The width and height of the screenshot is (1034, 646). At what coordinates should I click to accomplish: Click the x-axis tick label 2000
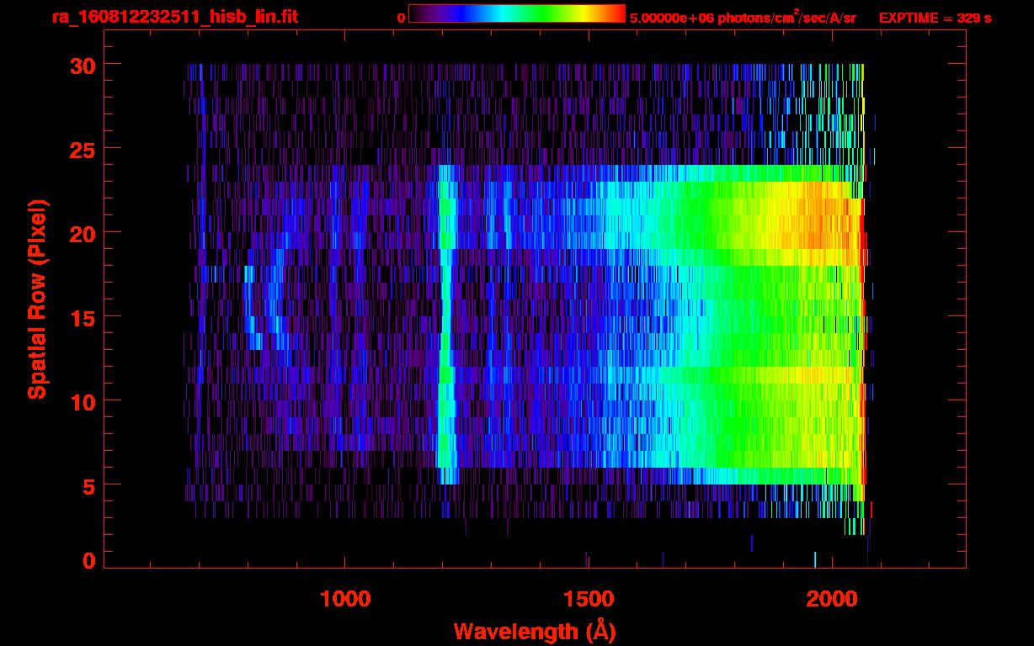[832, 599]
